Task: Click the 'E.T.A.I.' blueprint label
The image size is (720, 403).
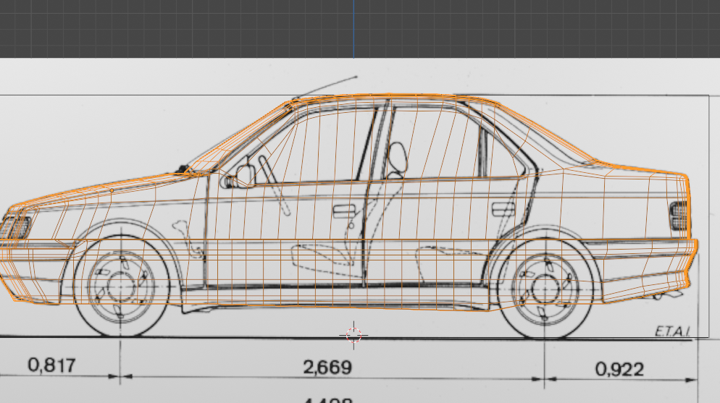Action: (672, 331)
